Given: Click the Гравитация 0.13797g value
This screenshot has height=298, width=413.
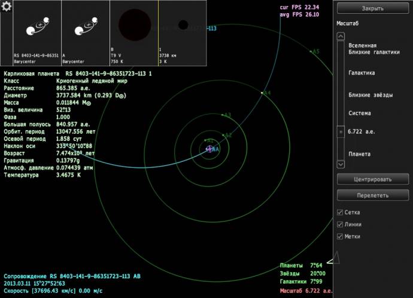Looking at the screenshot, I should click(68, 160).
